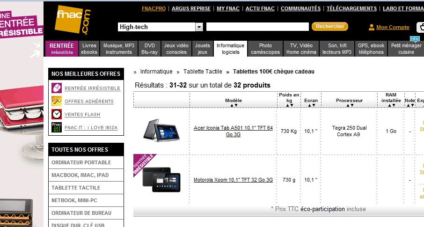
Task: Sort Poids en kg descending arrow
Action: coord(292,105)
